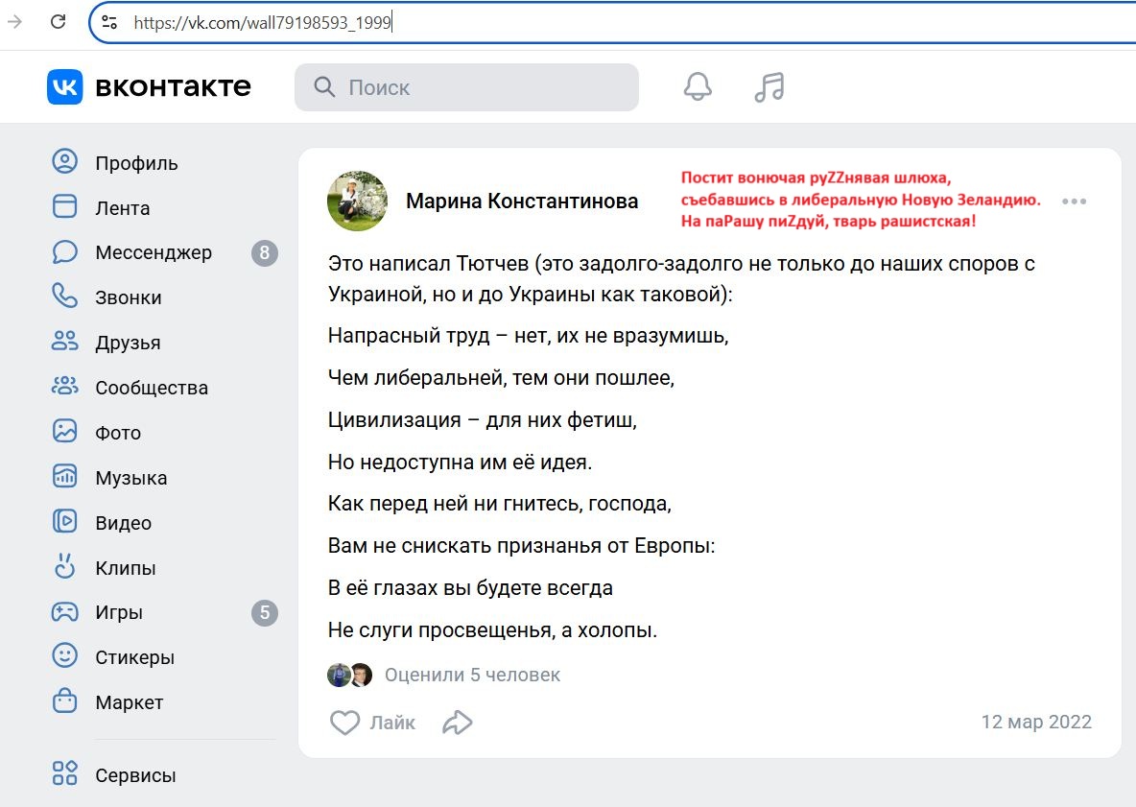Open Профиль in the left menu
Viewport: 1136px width, 807px height.
pyautogui.click(x=136, y=163)
